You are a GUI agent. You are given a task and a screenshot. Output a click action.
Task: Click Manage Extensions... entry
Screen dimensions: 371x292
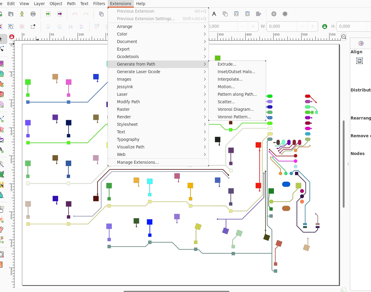(x=158, y=162)
